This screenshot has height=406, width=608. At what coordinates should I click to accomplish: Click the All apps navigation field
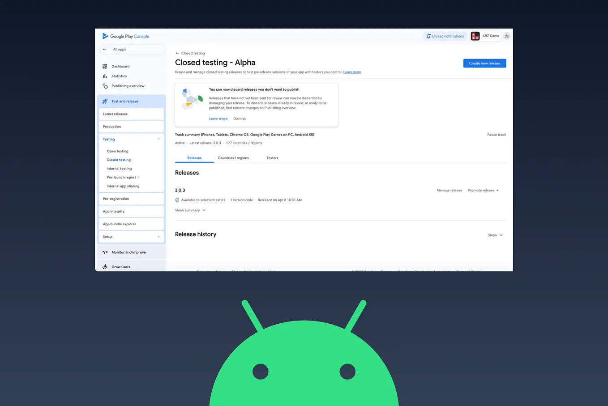[x=132, y=49]
